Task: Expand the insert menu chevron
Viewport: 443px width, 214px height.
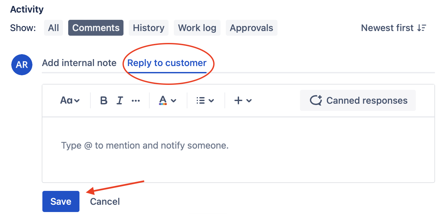Action: [x=249, y=101]
